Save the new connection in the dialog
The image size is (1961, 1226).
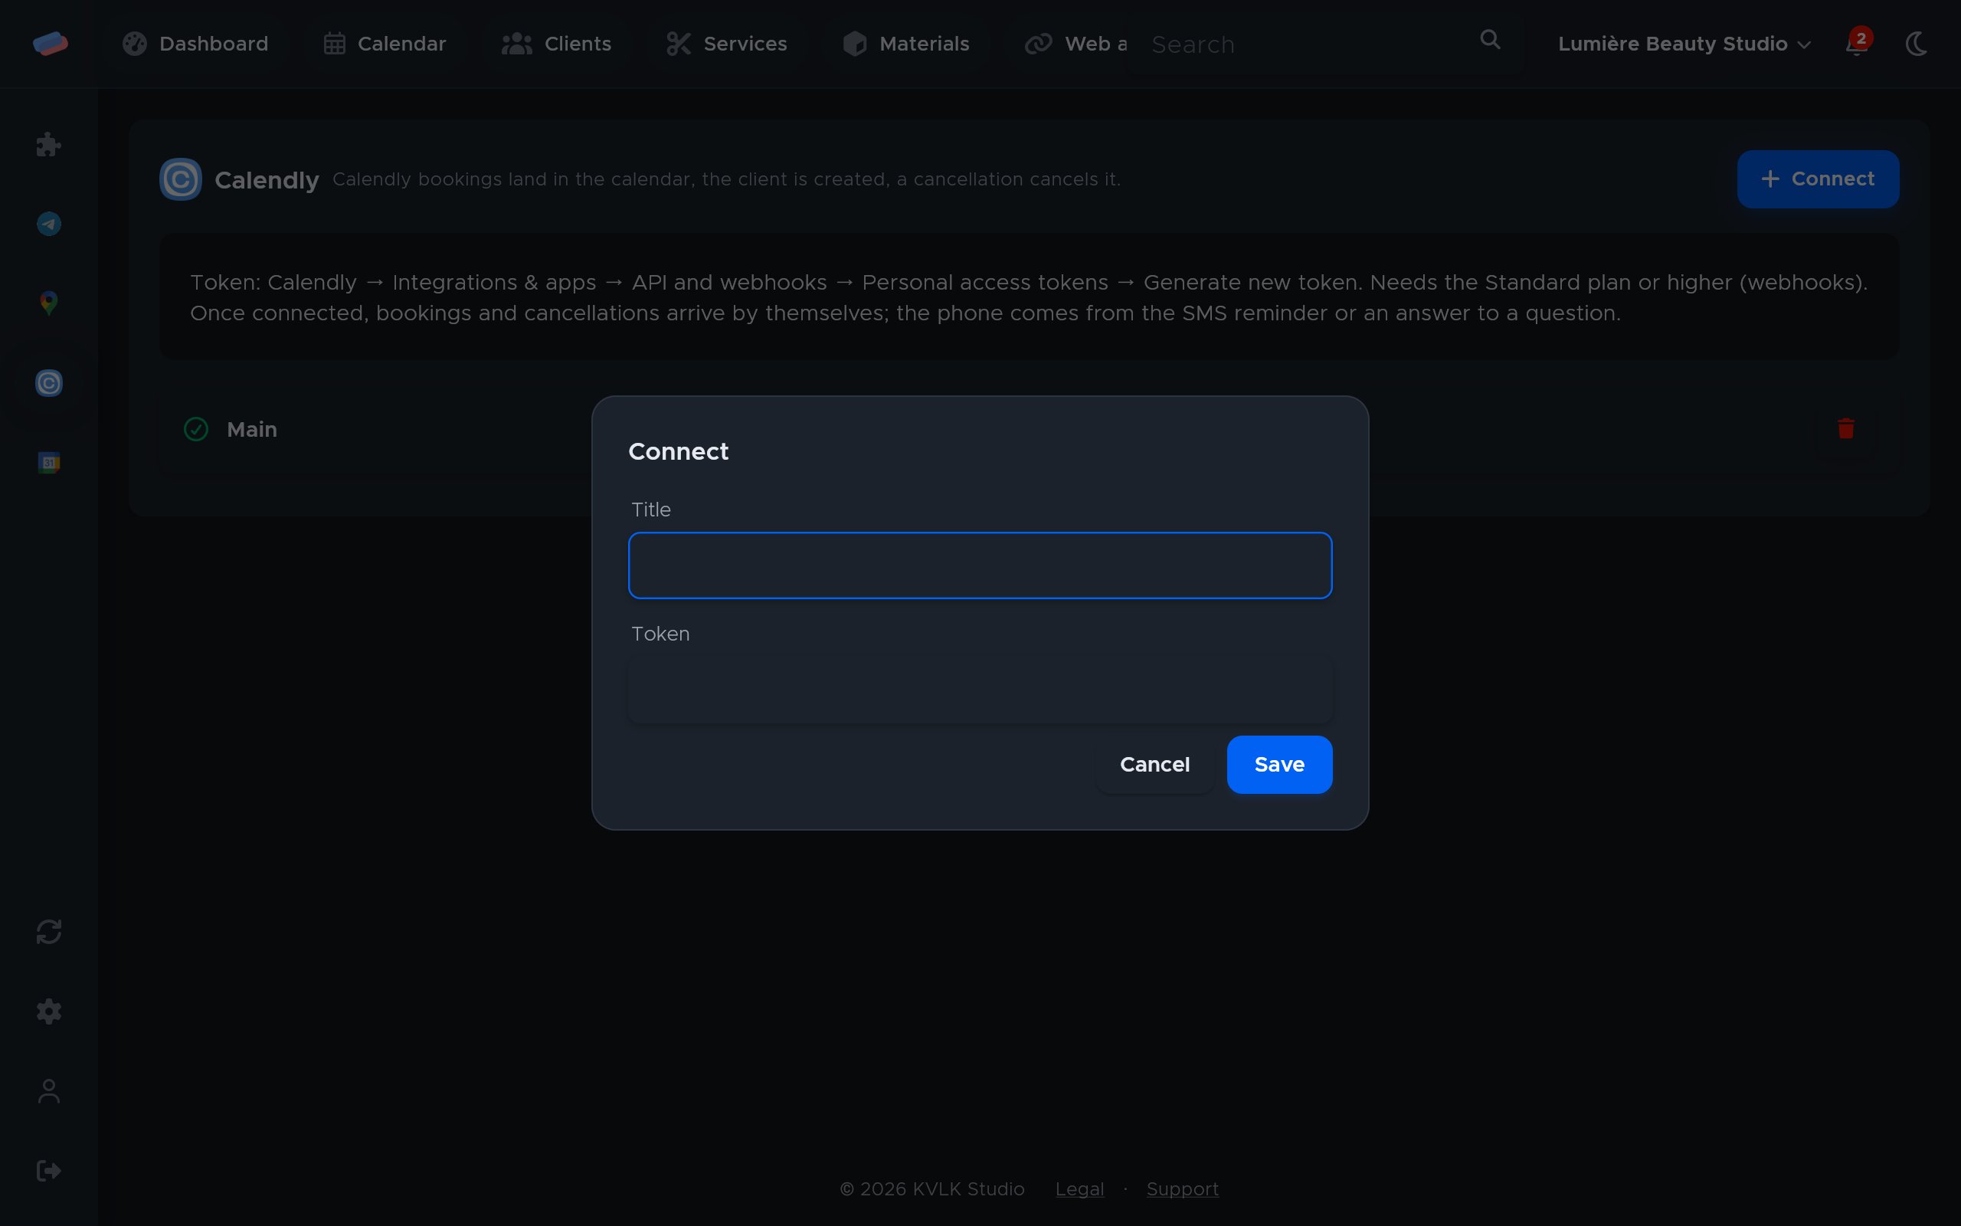1278,765
